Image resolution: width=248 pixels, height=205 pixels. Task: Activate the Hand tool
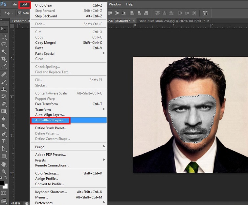pos(4,164)
